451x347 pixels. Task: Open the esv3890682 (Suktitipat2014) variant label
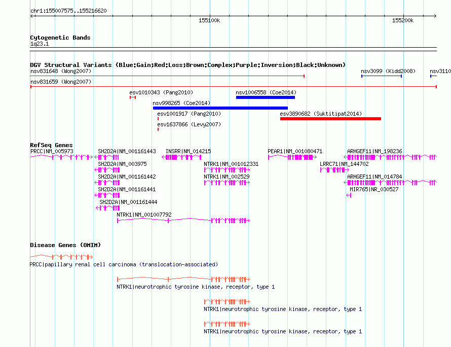click(321, 114)
